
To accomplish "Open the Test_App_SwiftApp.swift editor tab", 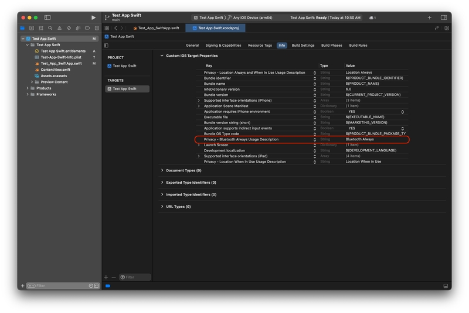I will (x=158, y=28).
